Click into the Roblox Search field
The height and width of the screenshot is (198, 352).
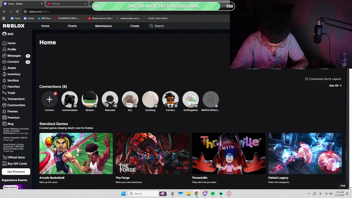[x=190, y=26]
